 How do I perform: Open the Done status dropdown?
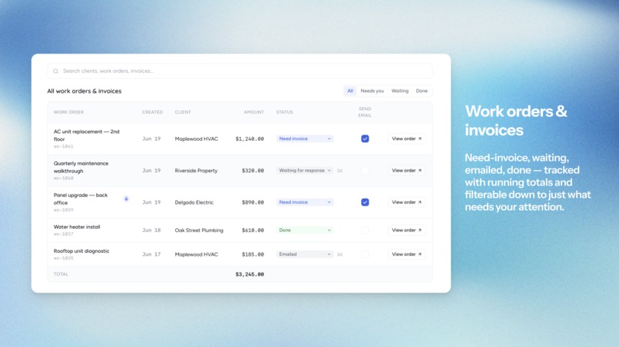[305, 230]
